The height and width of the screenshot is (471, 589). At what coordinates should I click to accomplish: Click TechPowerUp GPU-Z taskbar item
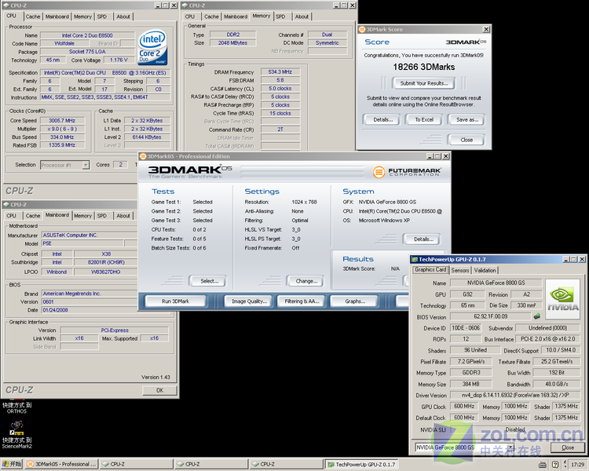(x=361, y=464)
